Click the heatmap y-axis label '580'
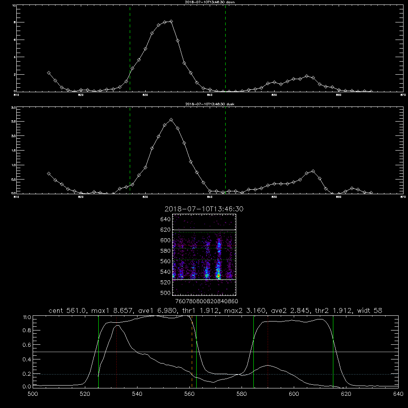Viewport: 408px width, 408px height. pyautogui.click(x=166, y=251)
